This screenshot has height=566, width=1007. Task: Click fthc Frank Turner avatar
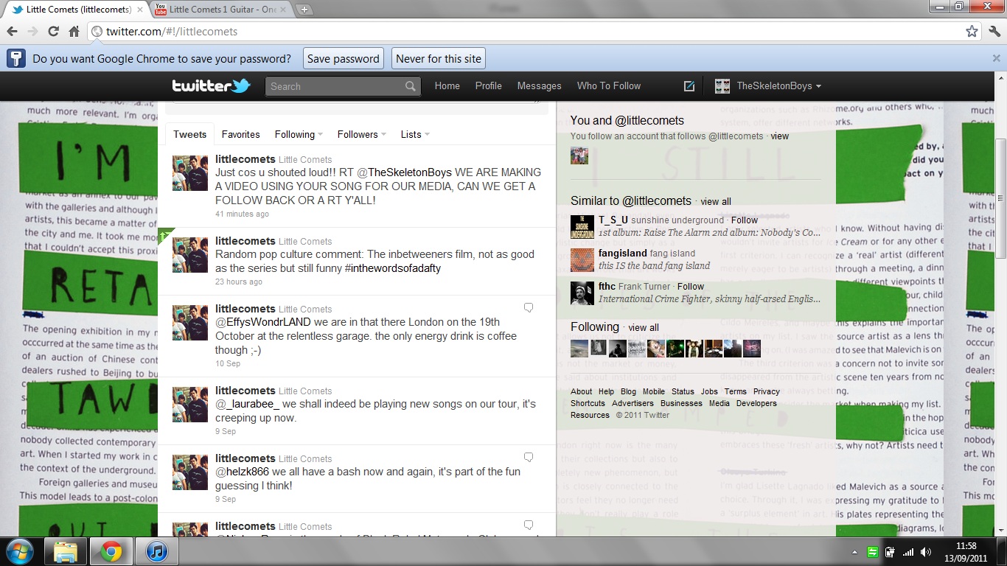point(582,293)
